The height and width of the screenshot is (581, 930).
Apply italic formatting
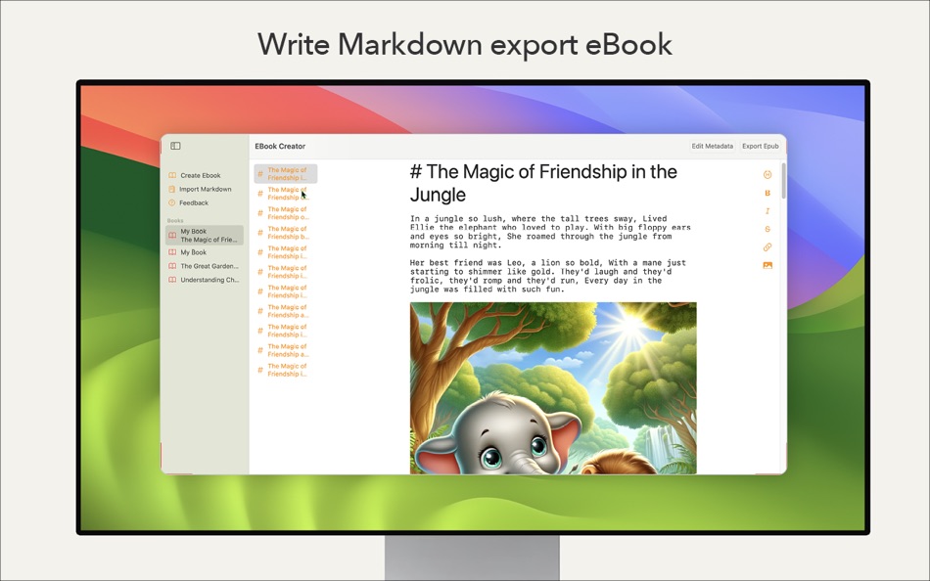pos(767,210)
